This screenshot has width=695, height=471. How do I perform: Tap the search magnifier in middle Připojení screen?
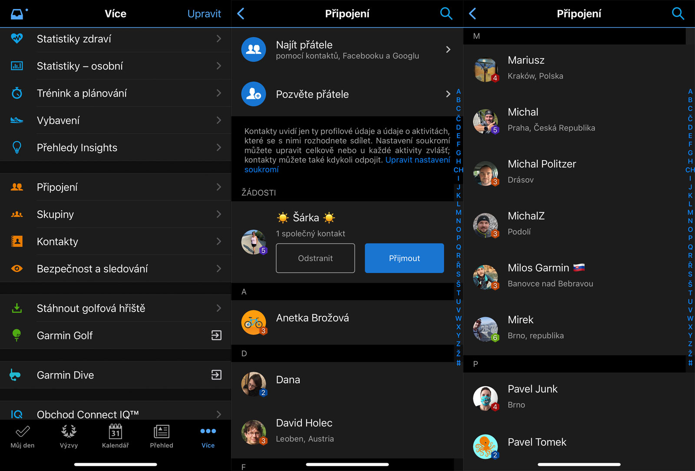point(446,13)
